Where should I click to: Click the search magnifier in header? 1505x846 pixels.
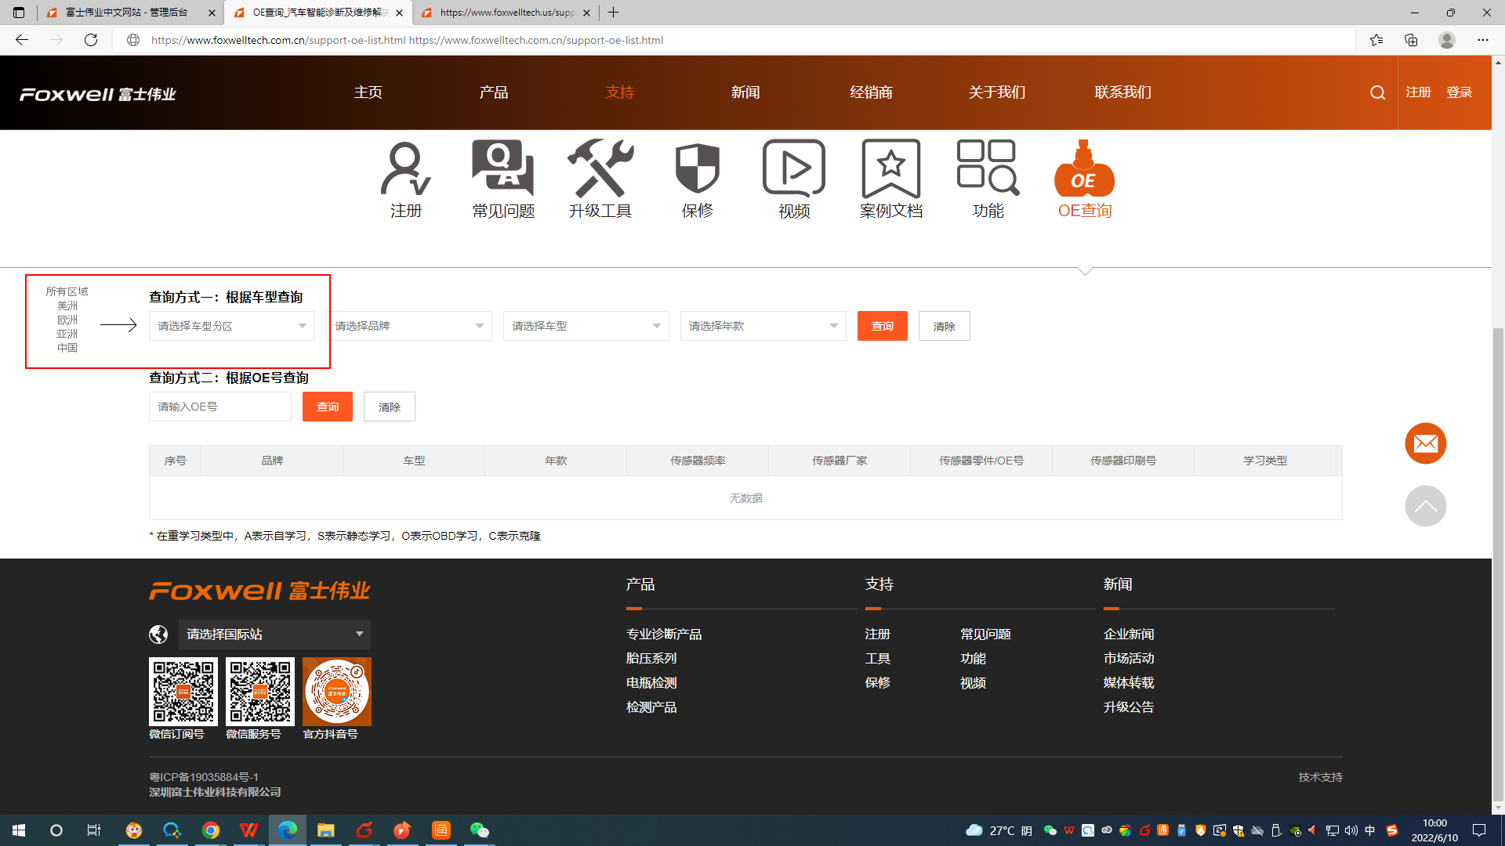click(x=1377, y=93)
